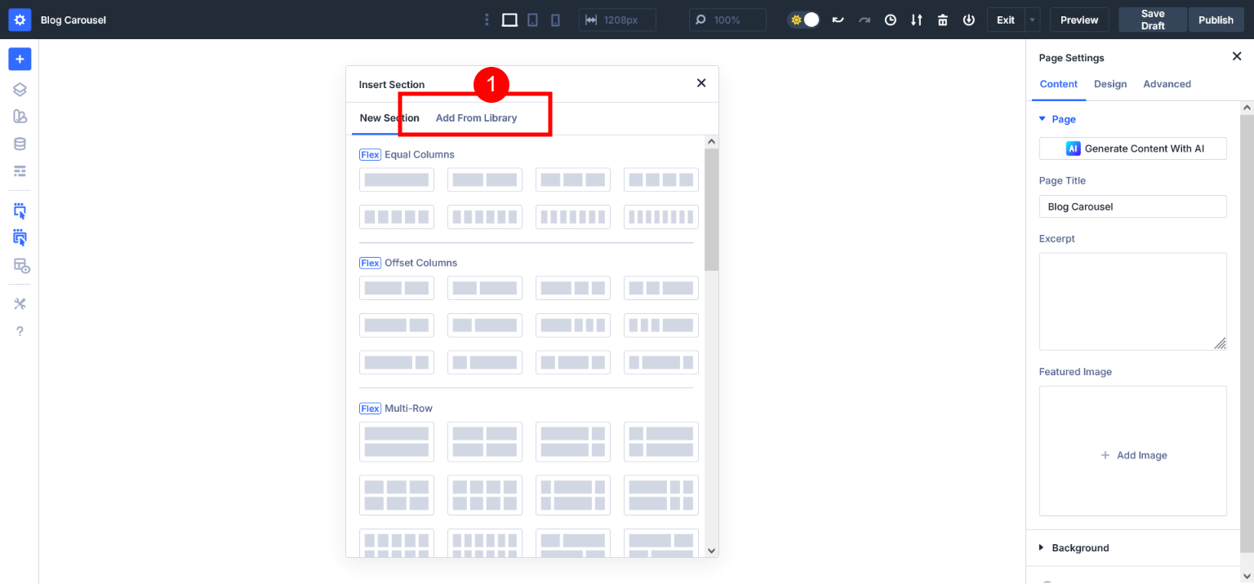Click the Excerpt text area
Screen dimensions: 1254x584
pyautogui.click(x=1132, y=301)
